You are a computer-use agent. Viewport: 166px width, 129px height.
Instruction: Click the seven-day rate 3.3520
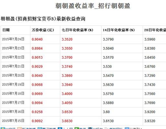[x=67, y=39]
